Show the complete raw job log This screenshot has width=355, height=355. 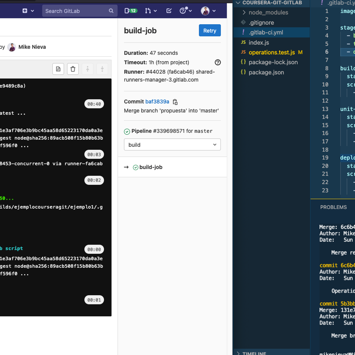pyautogui.click(x=58, y=69)
